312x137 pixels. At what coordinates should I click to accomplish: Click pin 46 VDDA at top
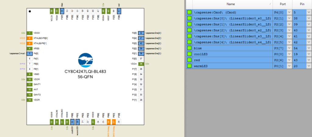click(103, 11)
